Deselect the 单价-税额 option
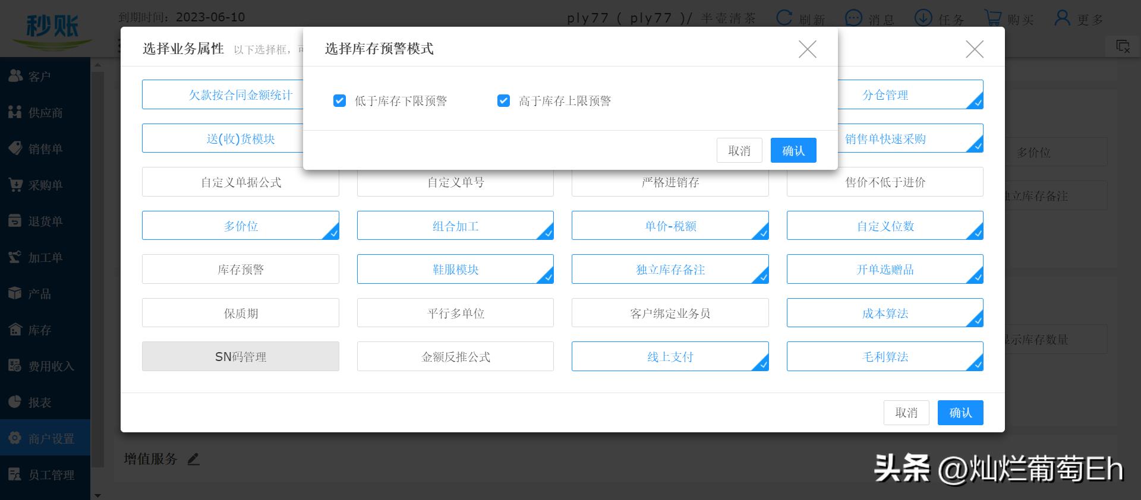The image size is (1141, 500). click(670, 226)
